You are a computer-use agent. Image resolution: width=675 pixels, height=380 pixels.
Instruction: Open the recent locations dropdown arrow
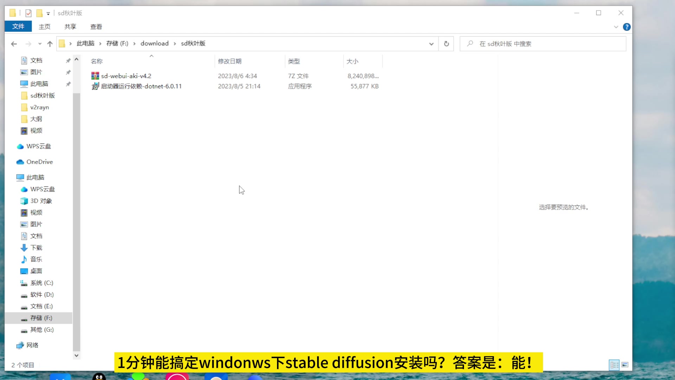tap(40, 44)
